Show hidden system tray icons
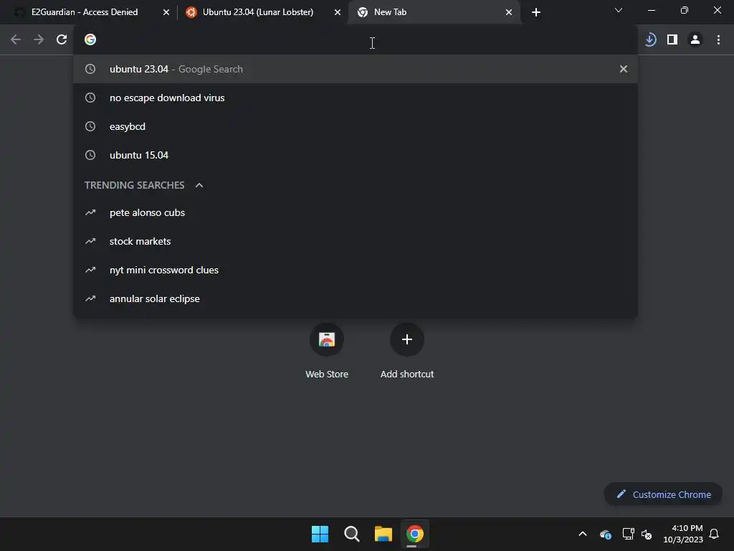734x551 pixels. (583, 534)
